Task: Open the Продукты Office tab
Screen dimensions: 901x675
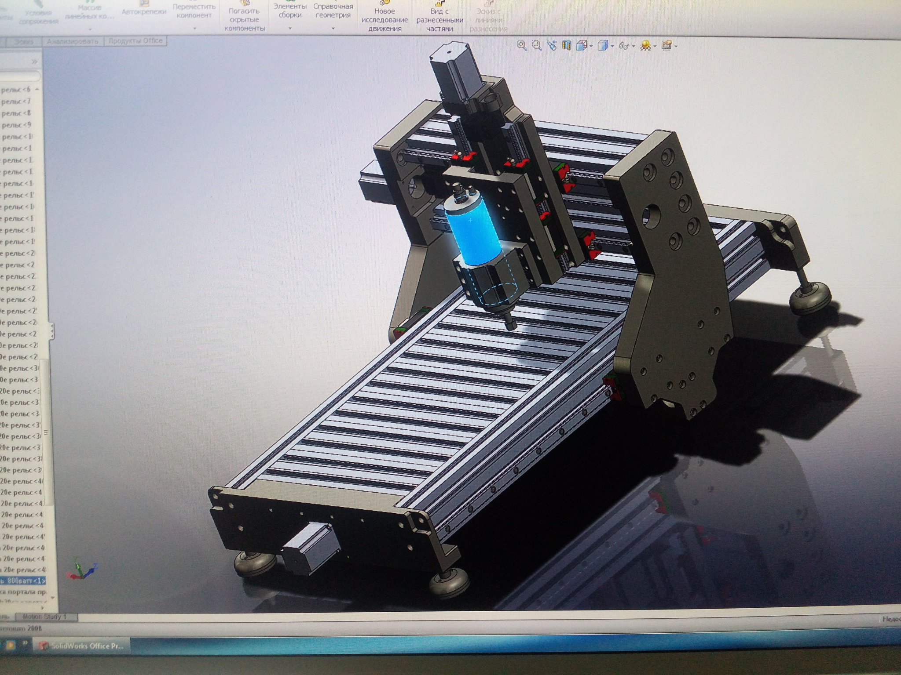Action: pos(136,41)
